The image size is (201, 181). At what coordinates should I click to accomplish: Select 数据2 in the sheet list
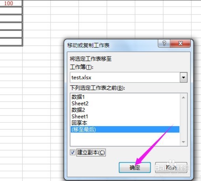click(x=125, y=110)
